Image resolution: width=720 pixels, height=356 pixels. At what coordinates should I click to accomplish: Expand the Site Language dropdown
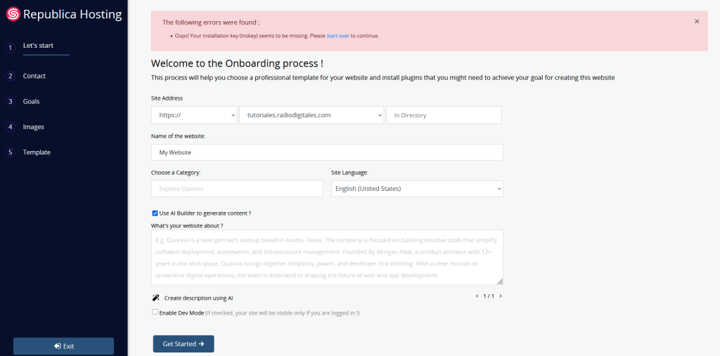point(417,189)
